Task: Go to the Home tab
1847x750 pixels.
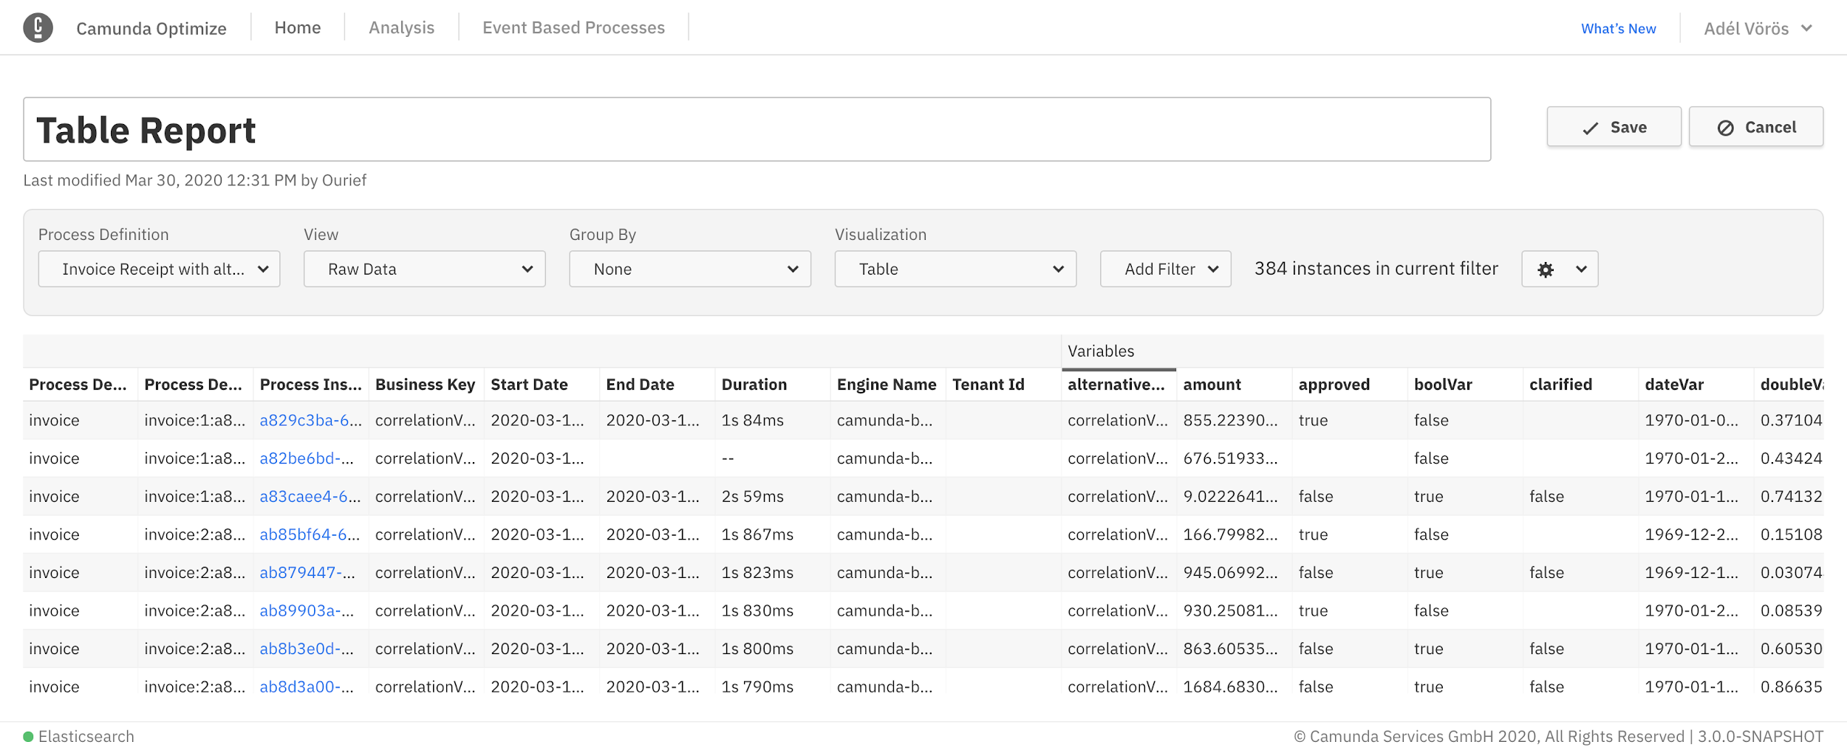Action: coord(298,28)
